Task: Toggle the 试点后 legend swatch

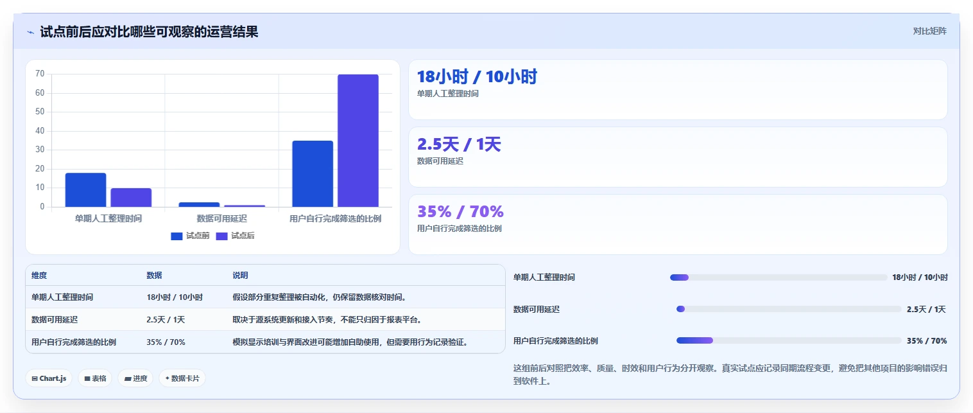Action: (x=222, y=236)
